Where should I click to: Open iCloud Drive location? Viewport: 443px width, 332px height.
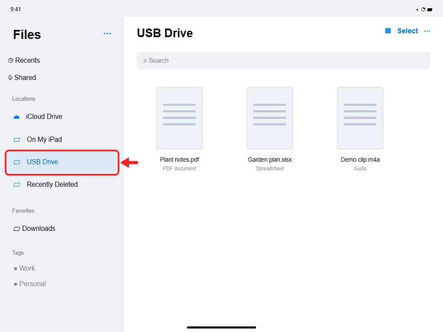[44, 117]
